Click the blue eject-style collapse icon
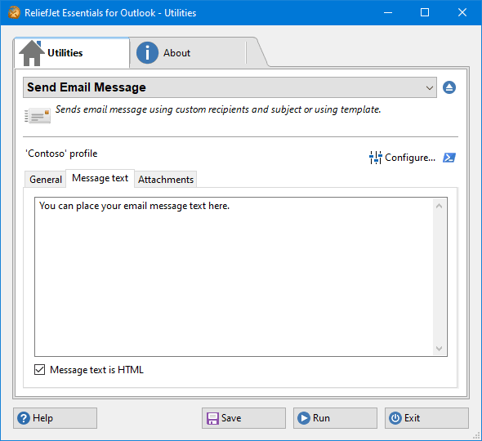Viewport: 482px width, 441px height. click(449, 87)
